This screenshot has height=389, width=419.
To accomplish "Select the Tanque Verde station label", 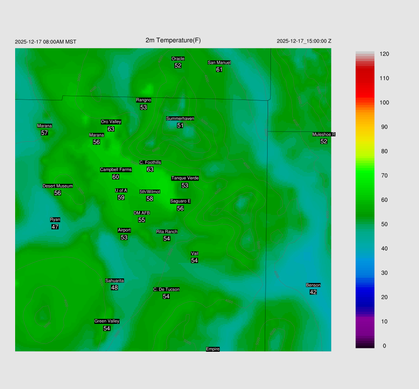I will click(x=185, y=178).
